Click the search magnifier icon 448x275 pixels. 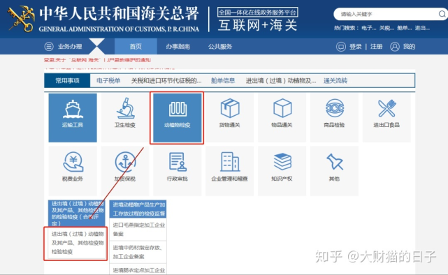[x=442, y=14]
